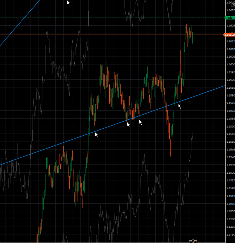Click the 1.1540 price axis label
The width and height of the screenshot is (235, 243).
(230, 157)
